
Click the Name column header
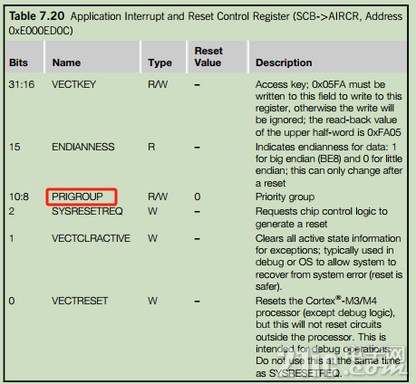pos(66,62)
